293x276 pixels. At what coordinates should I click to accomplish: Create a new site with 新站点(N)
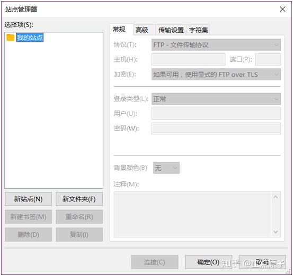coord(29,199)
